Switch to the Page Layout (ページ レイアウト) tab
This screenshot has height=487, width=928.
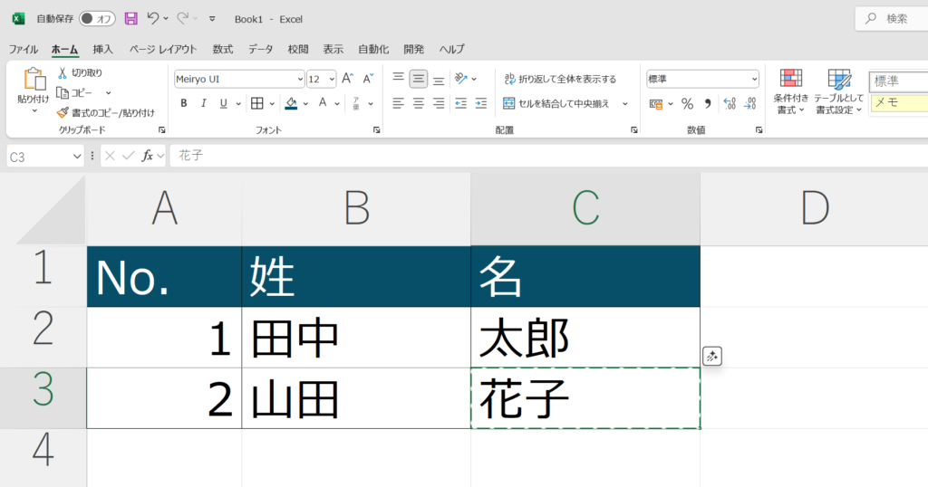click(163, 49)
